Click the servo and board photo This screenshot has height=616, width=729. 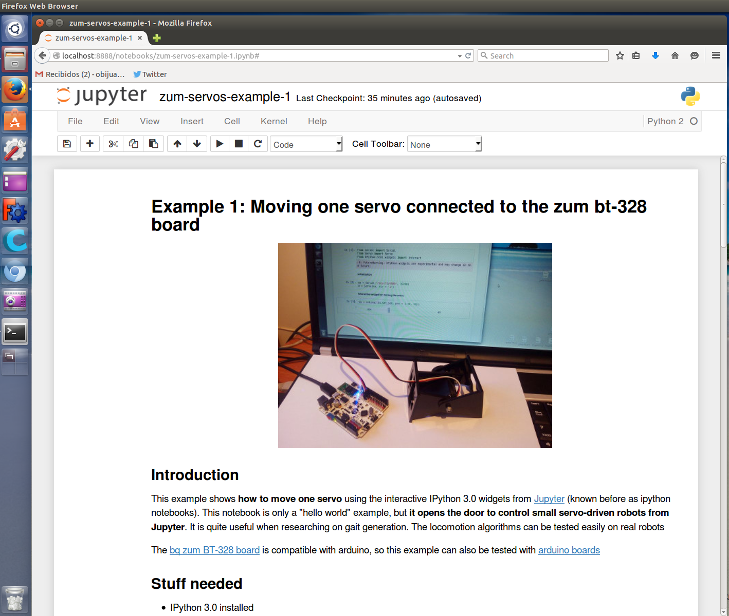tap(415, 345)
